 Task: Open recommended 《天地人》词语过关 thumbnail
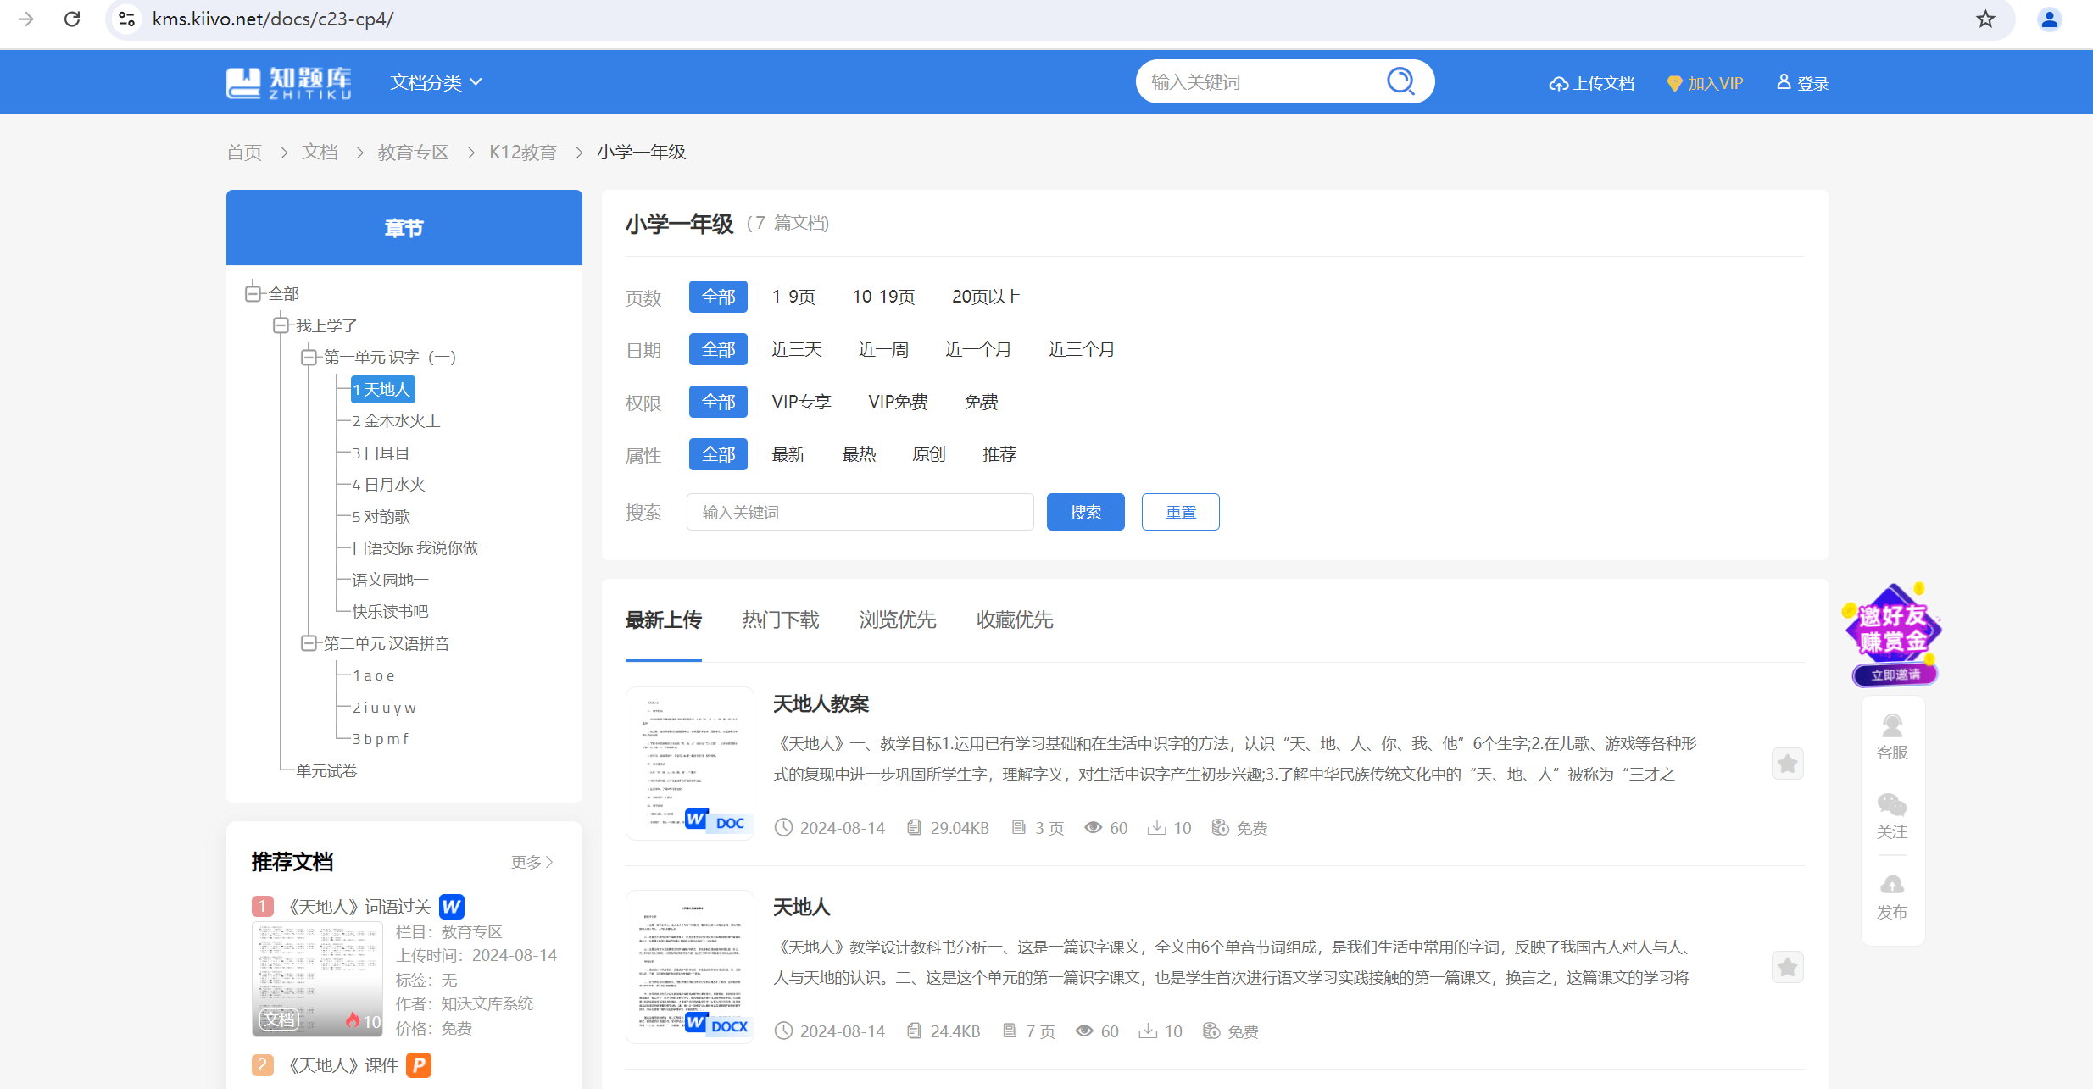318,980
